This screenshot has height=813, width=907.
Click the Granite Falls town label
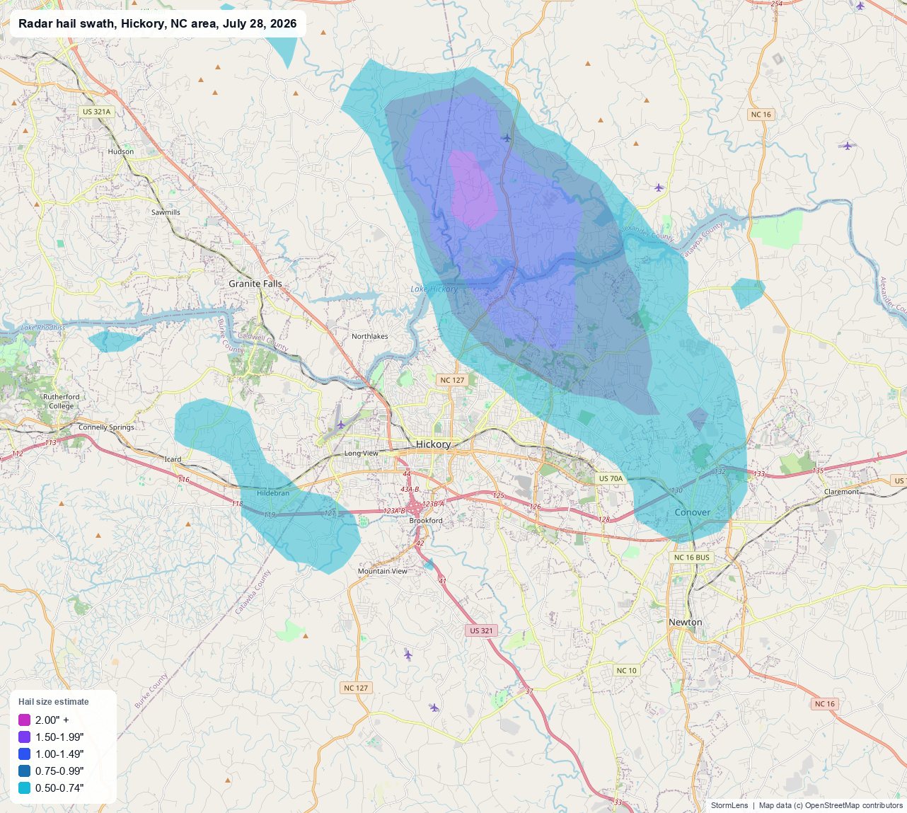tap(255, 284)
